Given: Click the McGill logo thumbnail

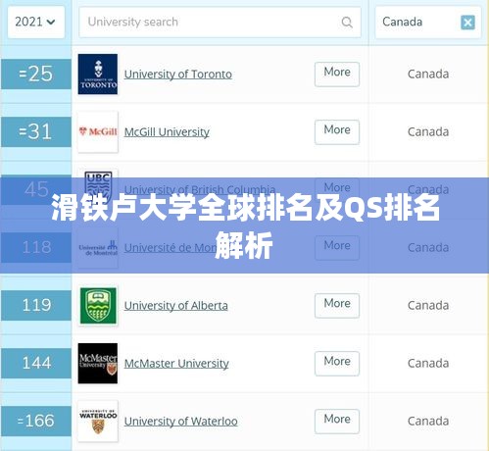Looking at the screenshot, I should click(x=98, y=131).
